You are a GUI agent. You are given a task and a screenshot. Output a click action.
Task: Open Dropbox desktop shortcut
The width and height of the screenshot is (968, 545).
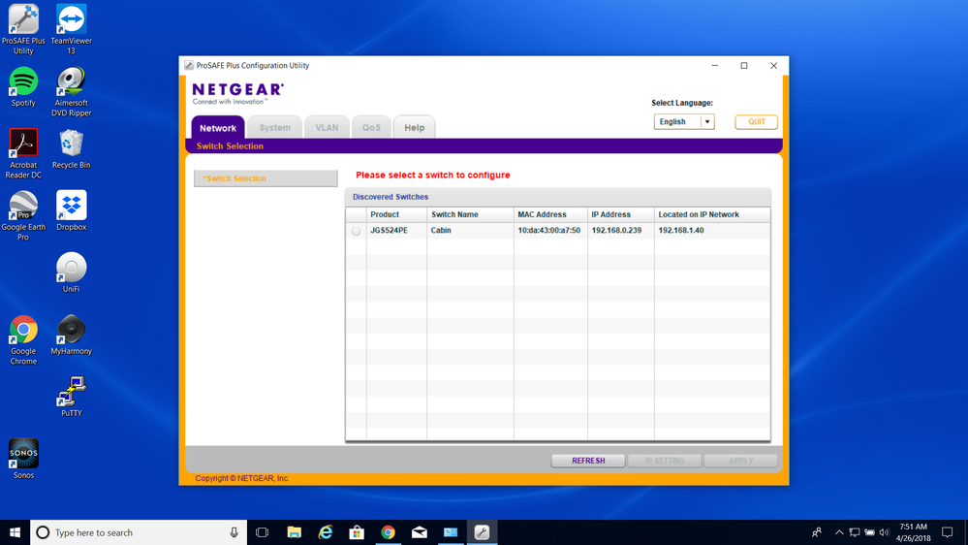tap(71, 210)
